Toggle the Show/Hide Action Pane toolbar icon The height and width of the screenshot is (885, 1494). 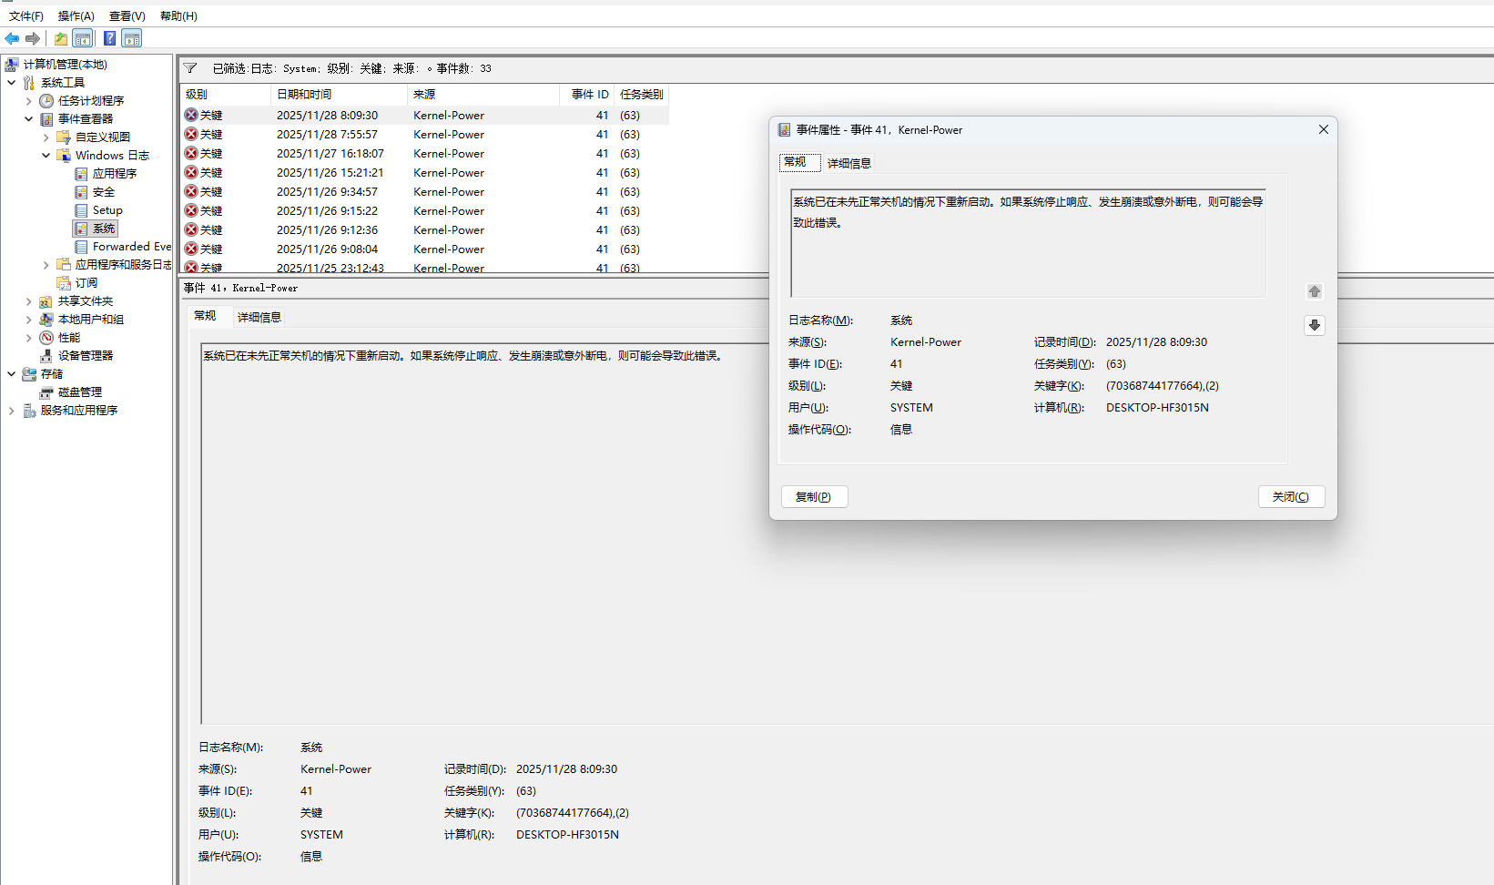point(132,38)
